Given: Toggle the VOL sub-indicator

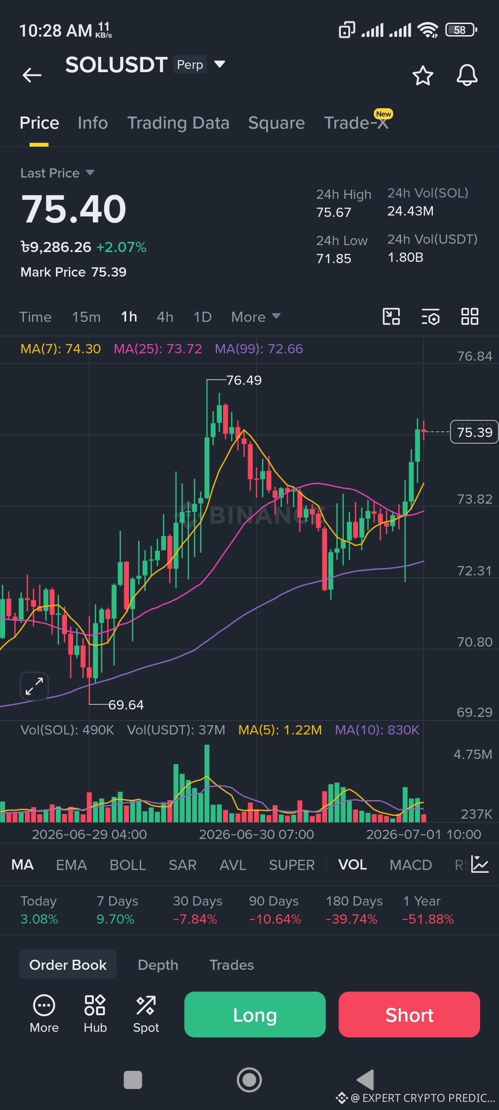Looking at the screenshot, I should (353, 864).
